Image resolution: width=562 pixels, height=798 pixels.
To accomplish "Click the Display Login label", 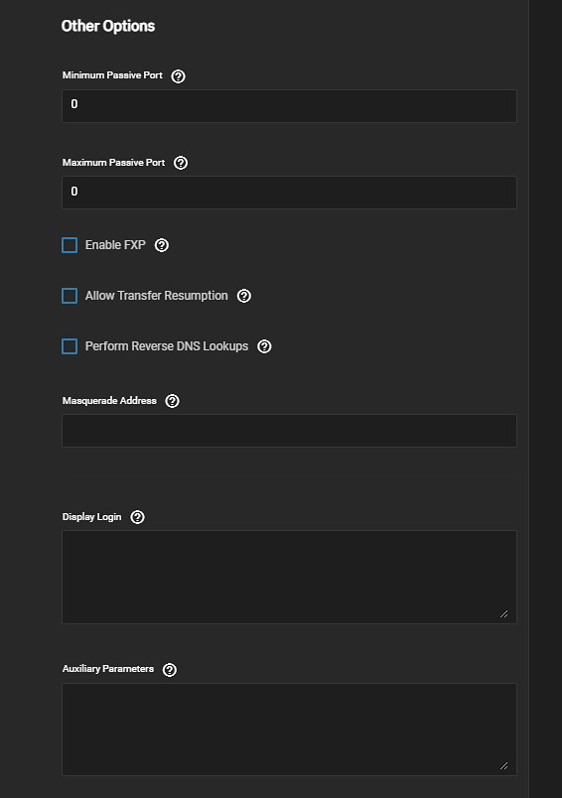I will (x=91, y=517).
